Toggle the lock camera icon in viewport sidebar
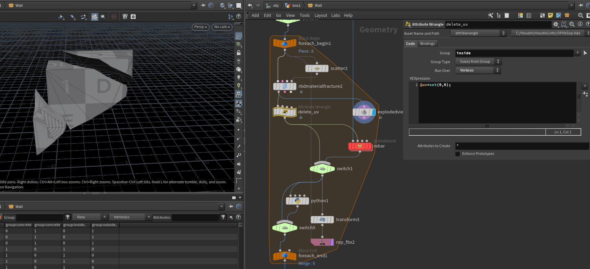 coord(239,53)
